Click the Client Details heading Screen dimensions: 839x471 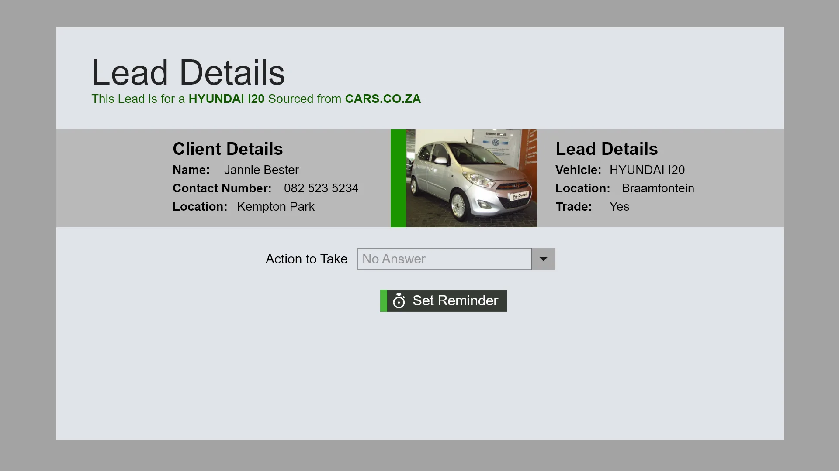point(228,149)
